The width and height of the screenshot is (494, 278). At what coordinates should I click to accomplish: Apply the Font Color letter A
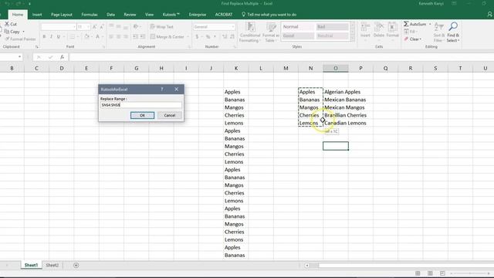[x=98, y=37]
